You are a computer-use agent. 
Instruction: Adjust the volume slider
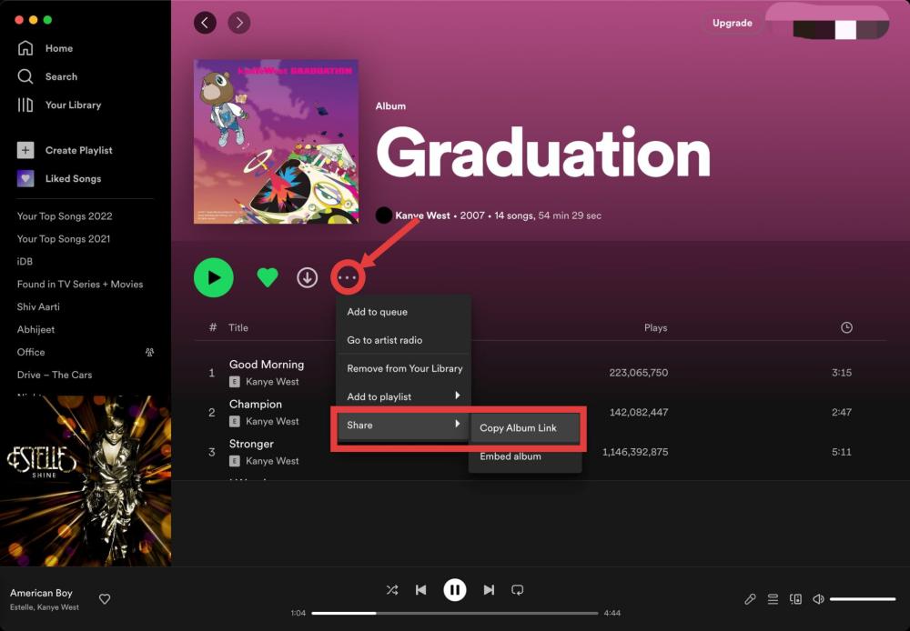pyautogui.click(x=863, y=599)
